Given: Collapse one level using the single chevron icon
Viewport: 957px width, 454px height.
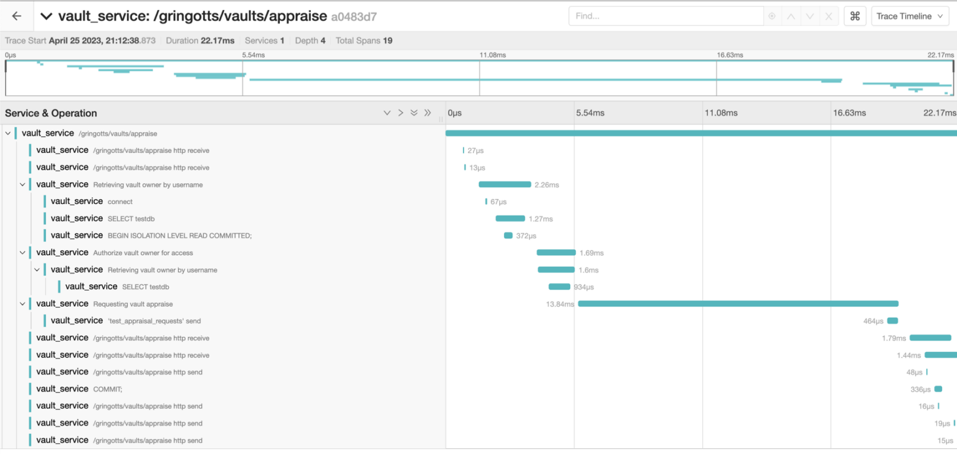Looking at the screenshot, I should (x=387, y=113).
